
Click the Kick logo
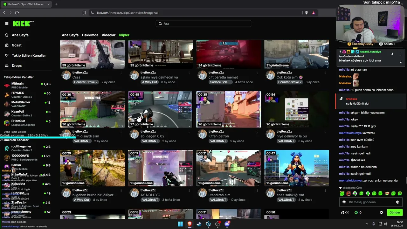click(x=23, y=24)
